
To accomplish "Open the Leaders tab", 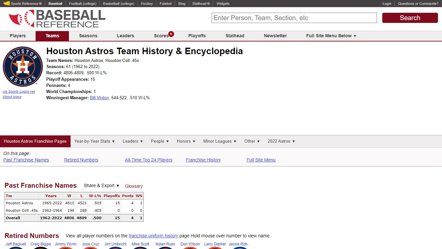I will [x=126, y=36].
